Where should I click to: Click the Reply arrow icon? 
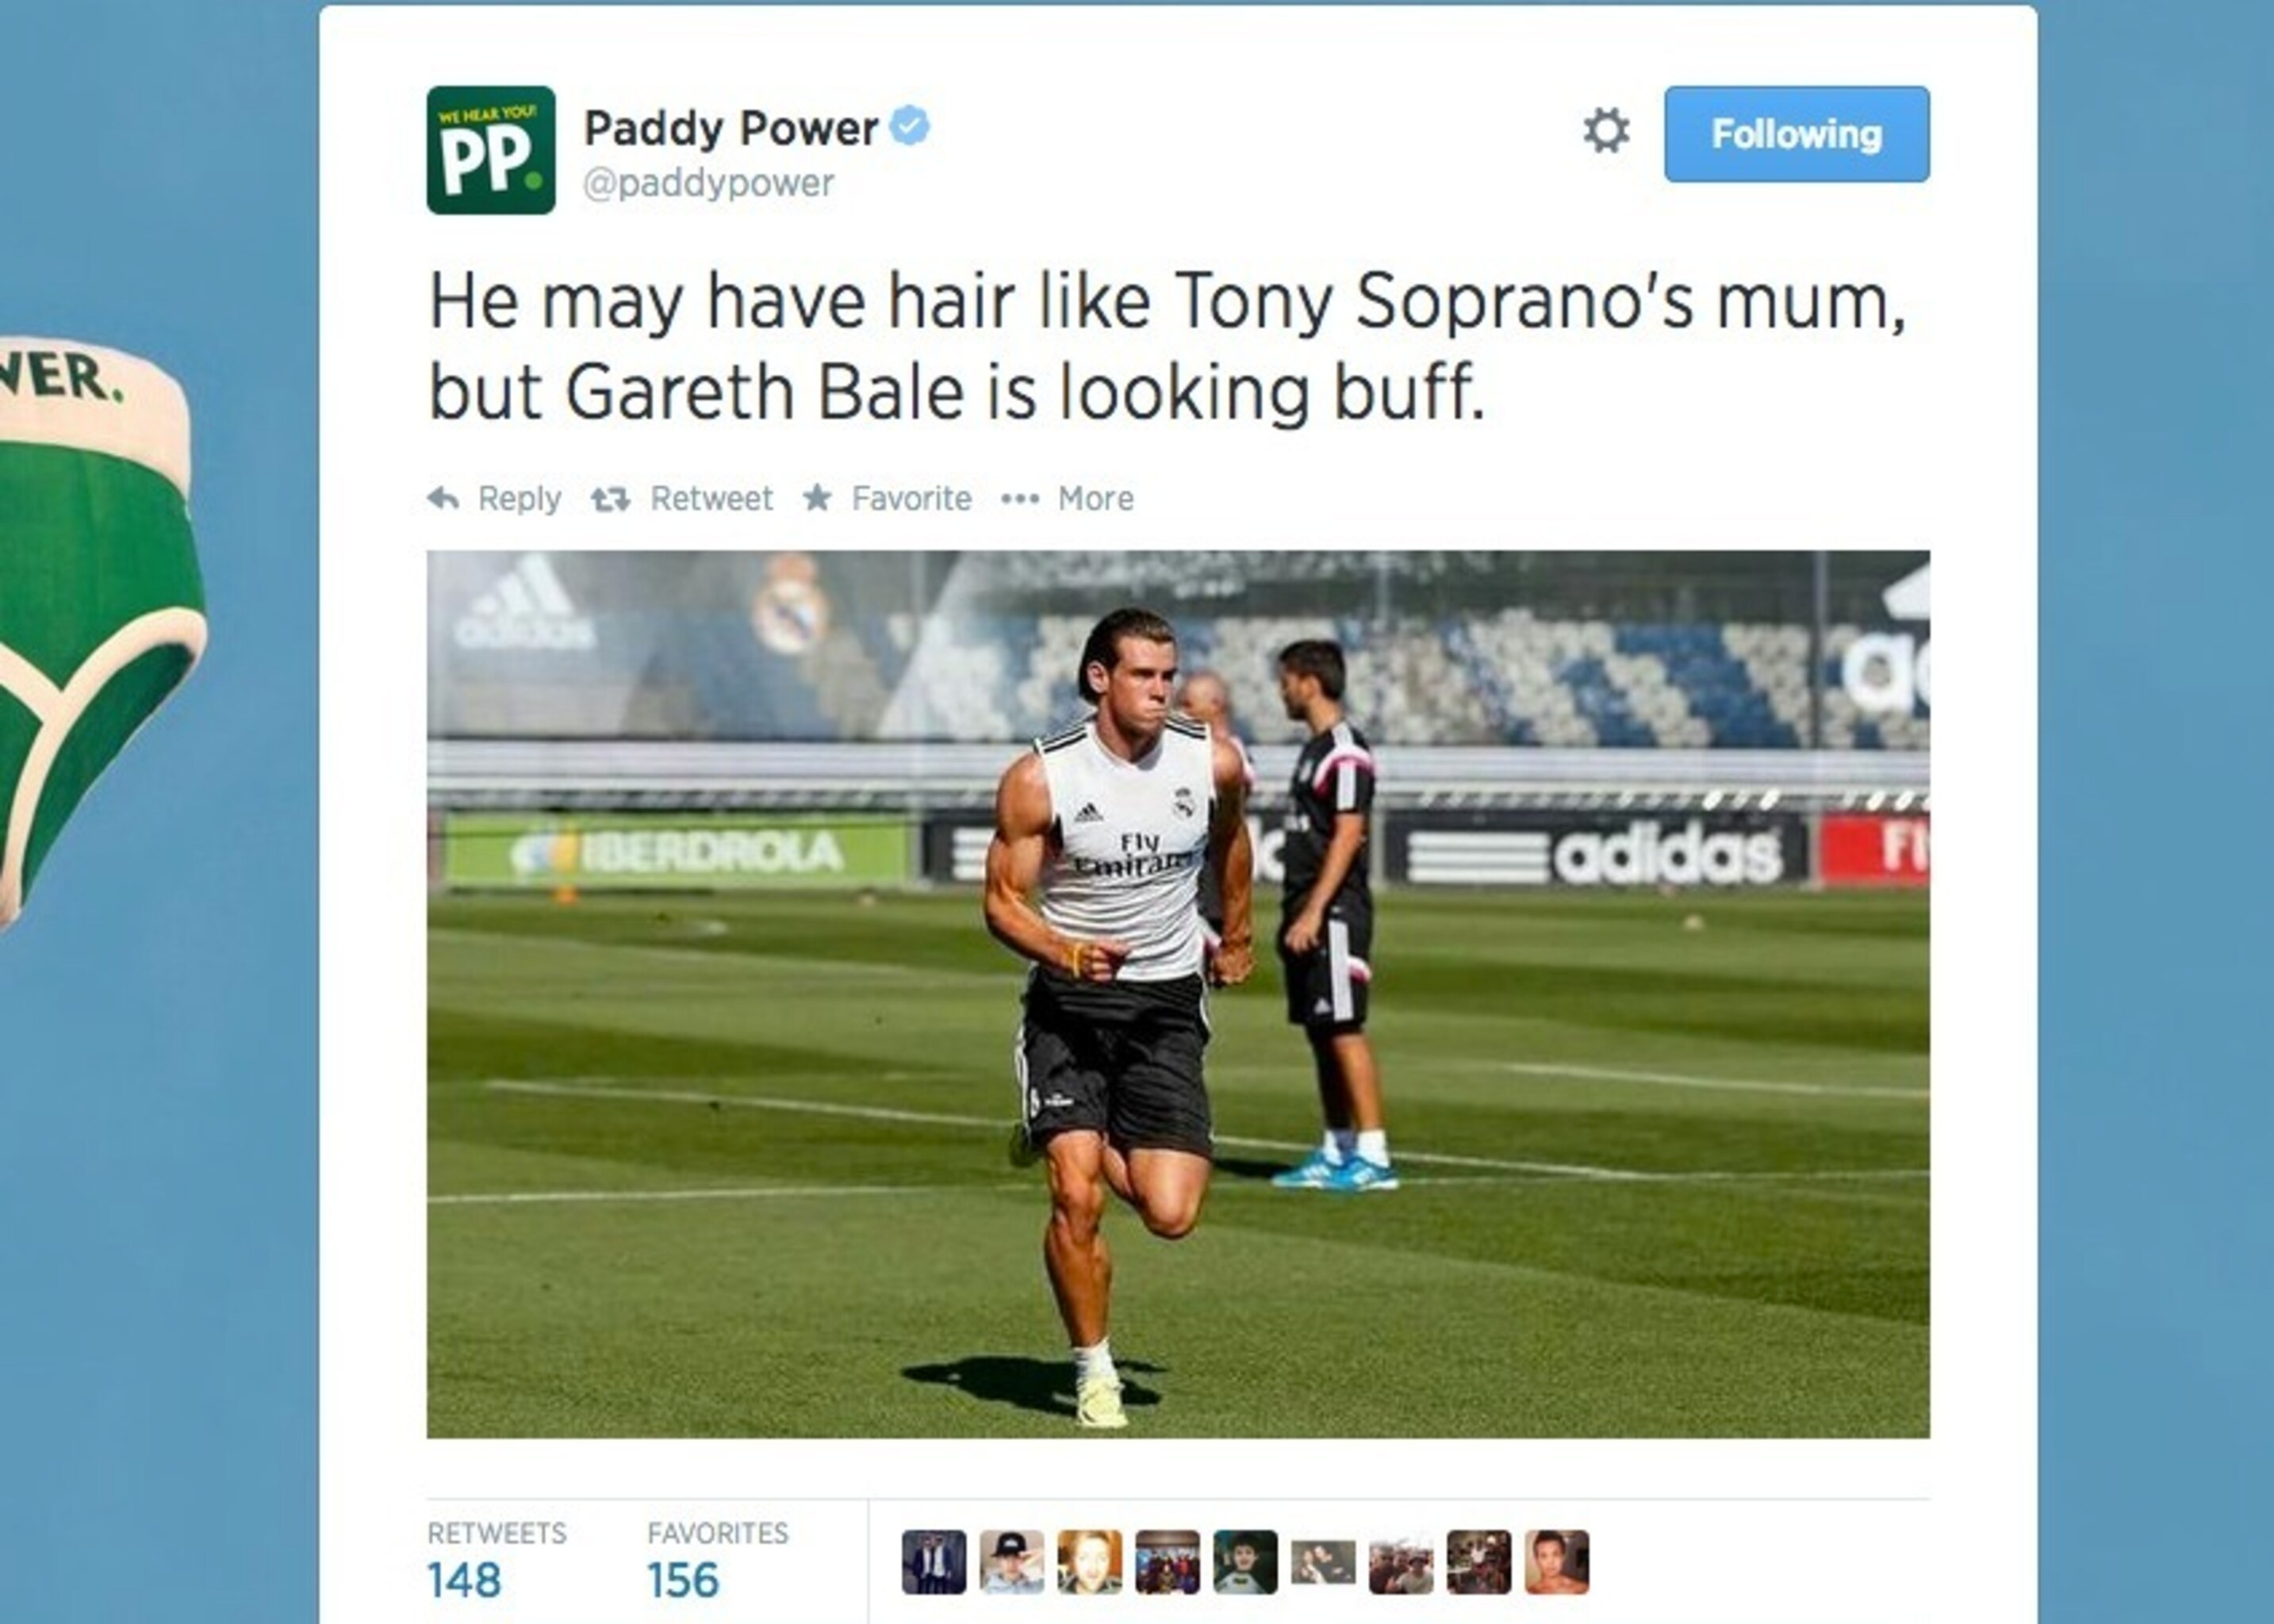443,498
